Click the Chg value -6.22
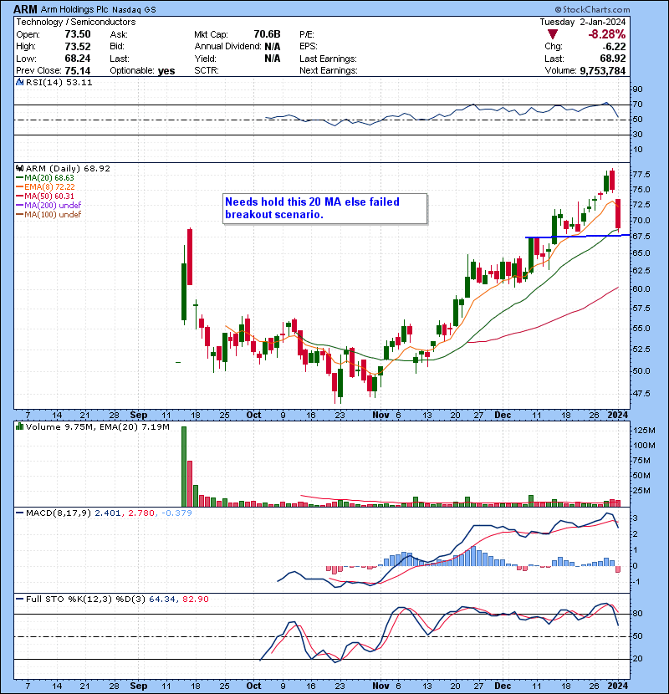Screen dimensions: 669x694 pyautogui.click(x=613, y=47)
